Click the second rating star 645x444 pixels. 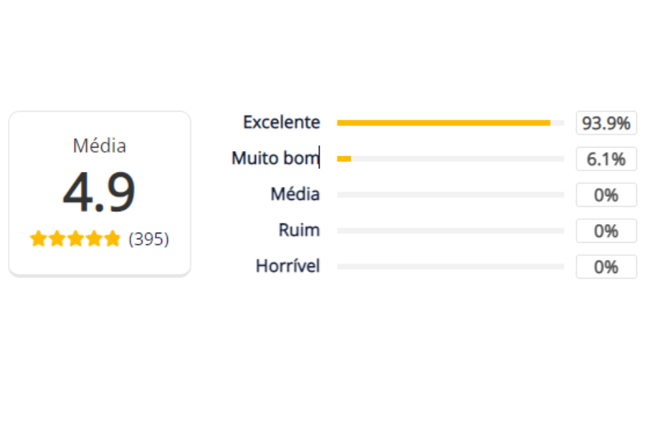(x=57, y=239)
